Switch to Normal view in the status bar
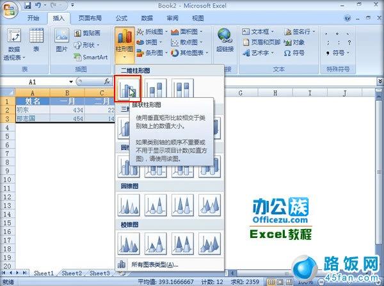 (x=271, y=282)
